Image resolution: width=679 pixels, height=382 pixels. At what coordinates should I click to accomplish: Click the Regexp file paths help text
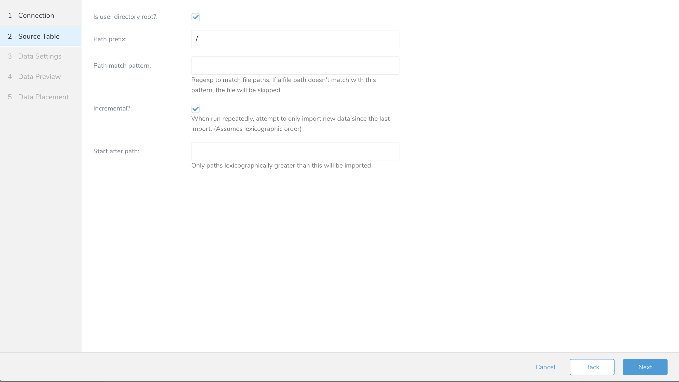[283, 85]
